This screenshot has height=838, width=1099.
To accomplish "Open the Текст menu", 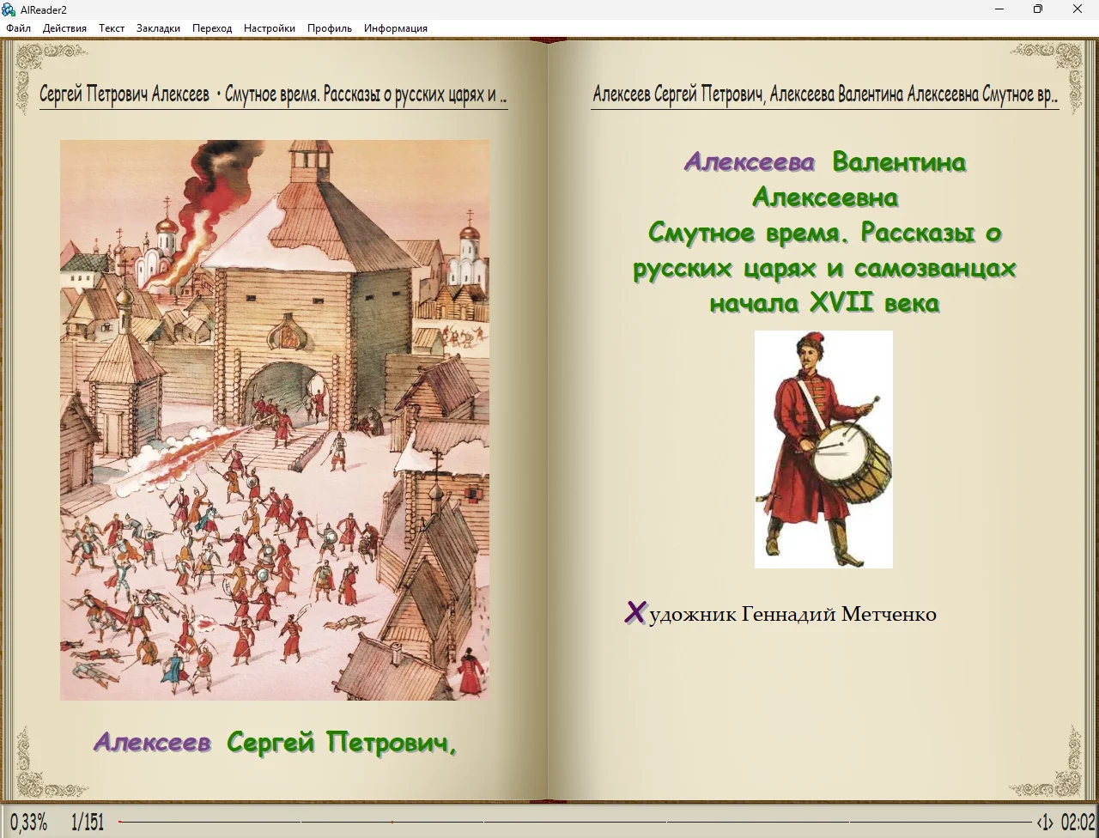I will point(112,28).
